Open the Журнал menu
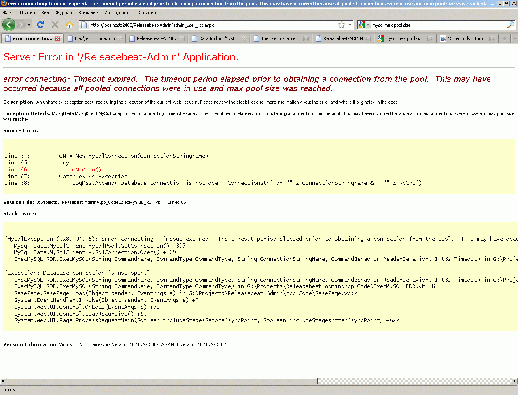This screenshot has height=395, width=518. click(x=64, y=13)
